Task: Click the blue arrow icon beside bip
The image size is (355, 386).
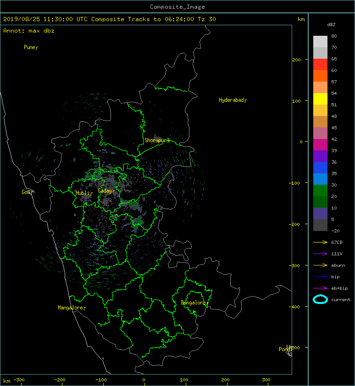Action: 320,277
